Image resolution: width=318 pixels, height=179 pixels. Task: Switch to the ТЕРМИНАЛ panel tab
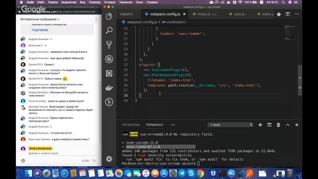tap(155, 125)
